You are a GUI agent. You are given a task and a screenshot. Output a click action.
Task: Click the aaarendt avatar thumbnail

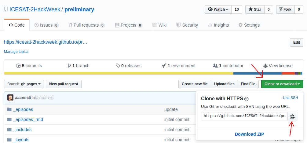click(x=10, y=98)
